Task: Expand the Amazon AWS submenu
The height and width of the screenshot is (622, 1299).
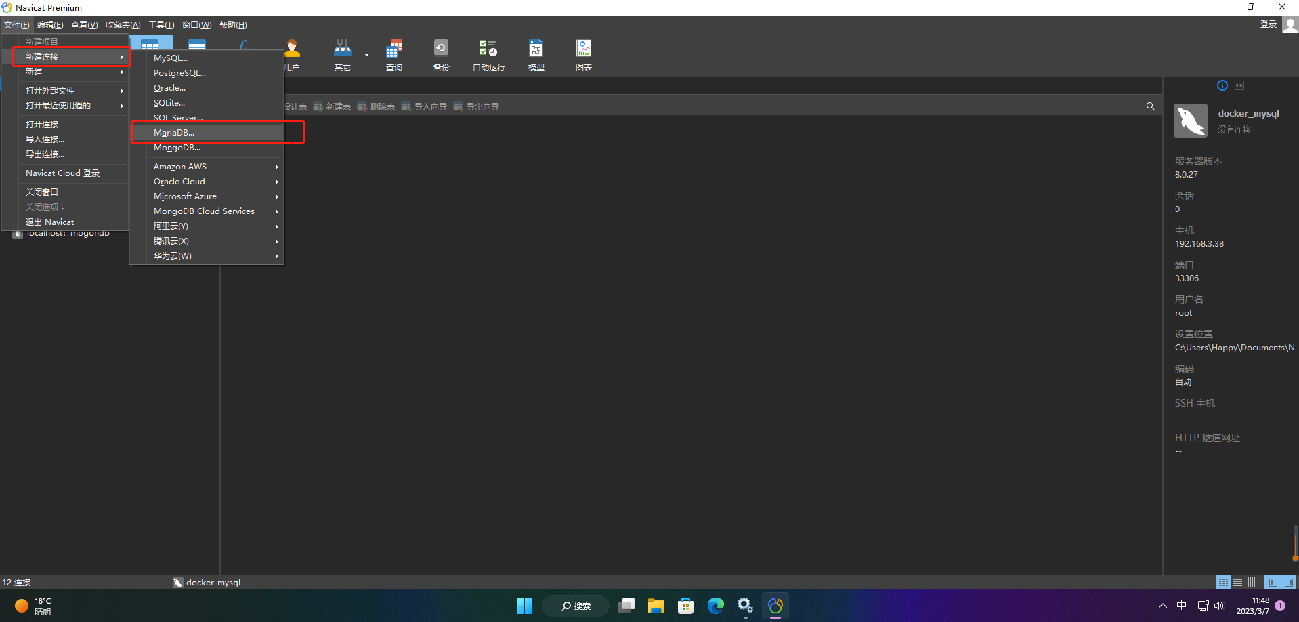Action: (207, 167)
